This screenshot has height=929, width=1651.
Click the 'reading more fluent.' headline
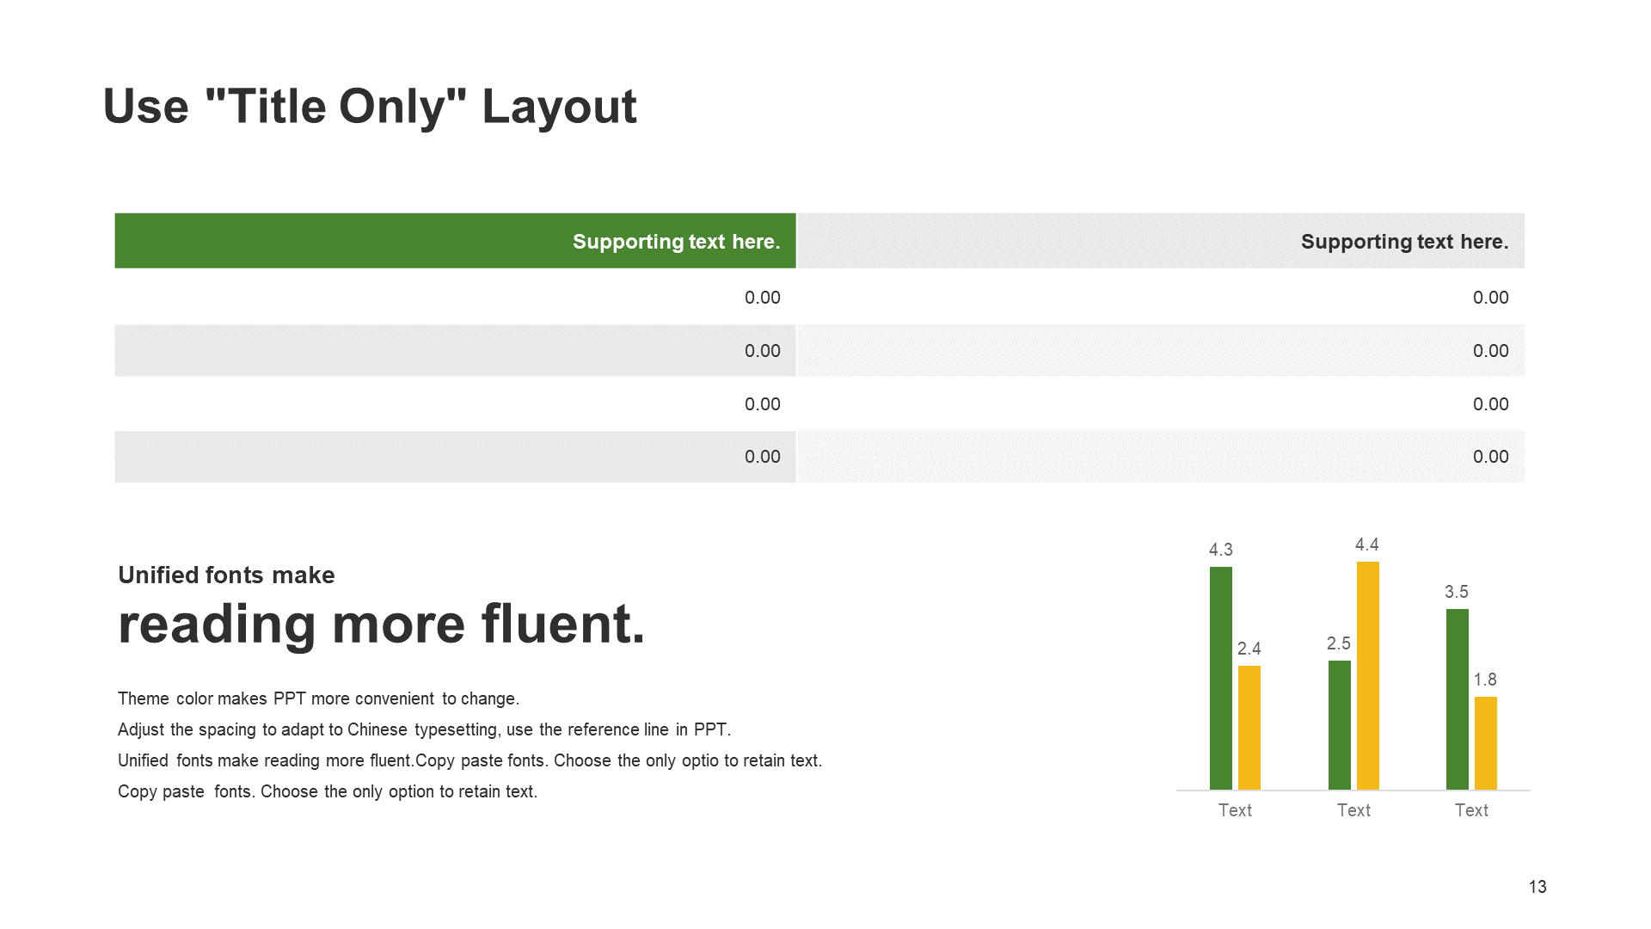pos(381,624)
